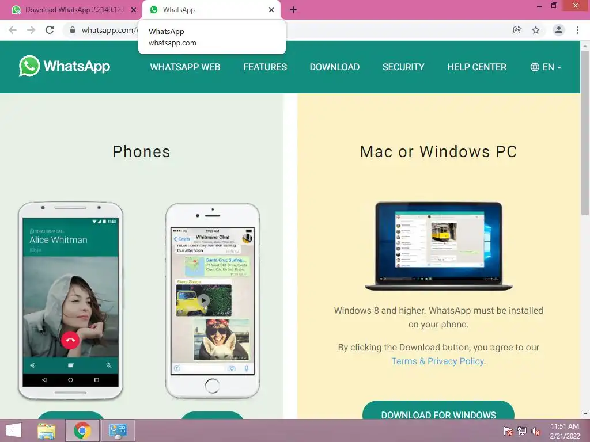Open network status tray icon
This screenshot has width=590, height=442.
(522, 431)
